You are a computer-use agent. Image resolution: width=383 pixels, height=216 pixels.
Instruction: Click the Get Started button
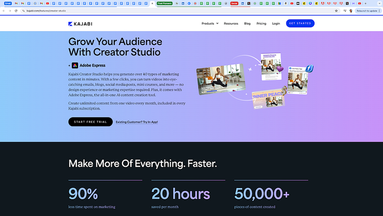300,23
